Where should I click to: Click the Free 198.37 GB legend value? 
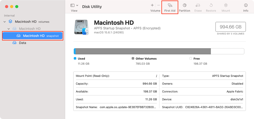tap(200, 64)
